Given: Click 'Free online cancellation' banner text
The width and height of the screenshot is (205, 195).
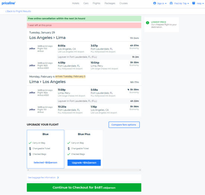Looking at the screenshot, I should (57, 19).
